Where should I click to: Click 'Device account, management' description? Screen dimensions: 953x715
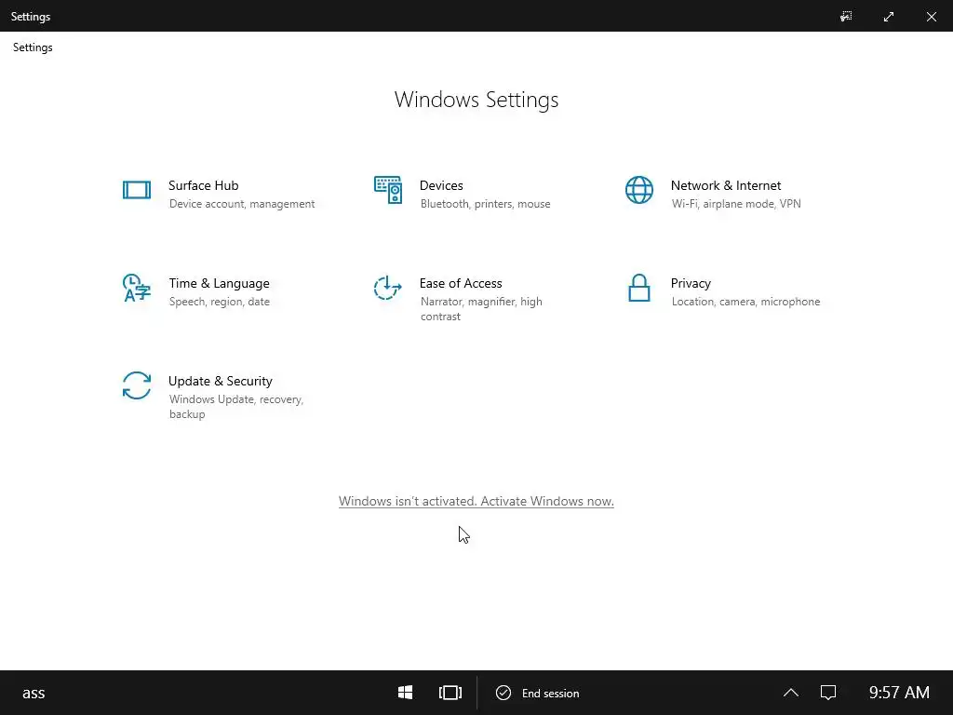click(x=242, y=204)
